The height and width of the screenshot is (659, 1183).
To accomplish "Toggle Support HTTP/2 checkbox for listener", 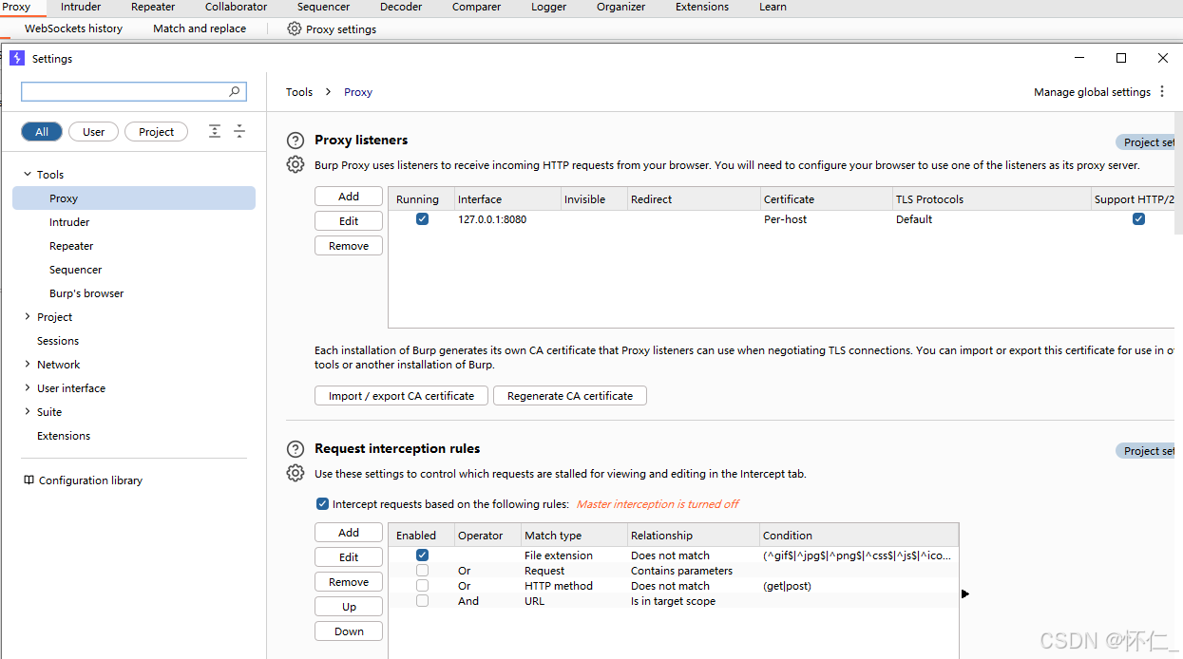I will tap(1138, 219).
